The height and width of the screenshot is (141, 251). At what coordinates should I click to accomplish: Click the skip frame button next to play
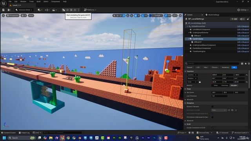67,10
